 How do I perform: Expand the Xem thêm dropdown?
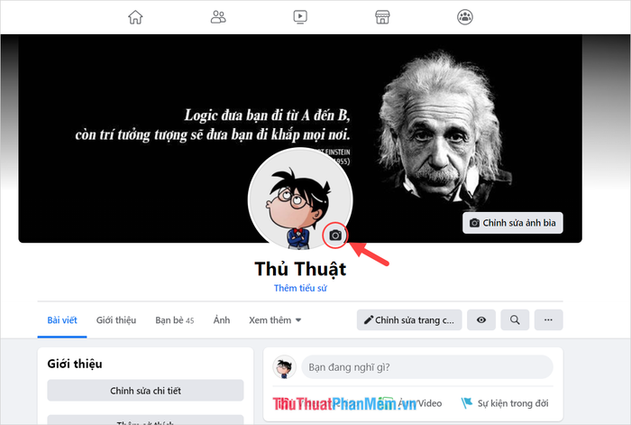click(x=275, y=320)
